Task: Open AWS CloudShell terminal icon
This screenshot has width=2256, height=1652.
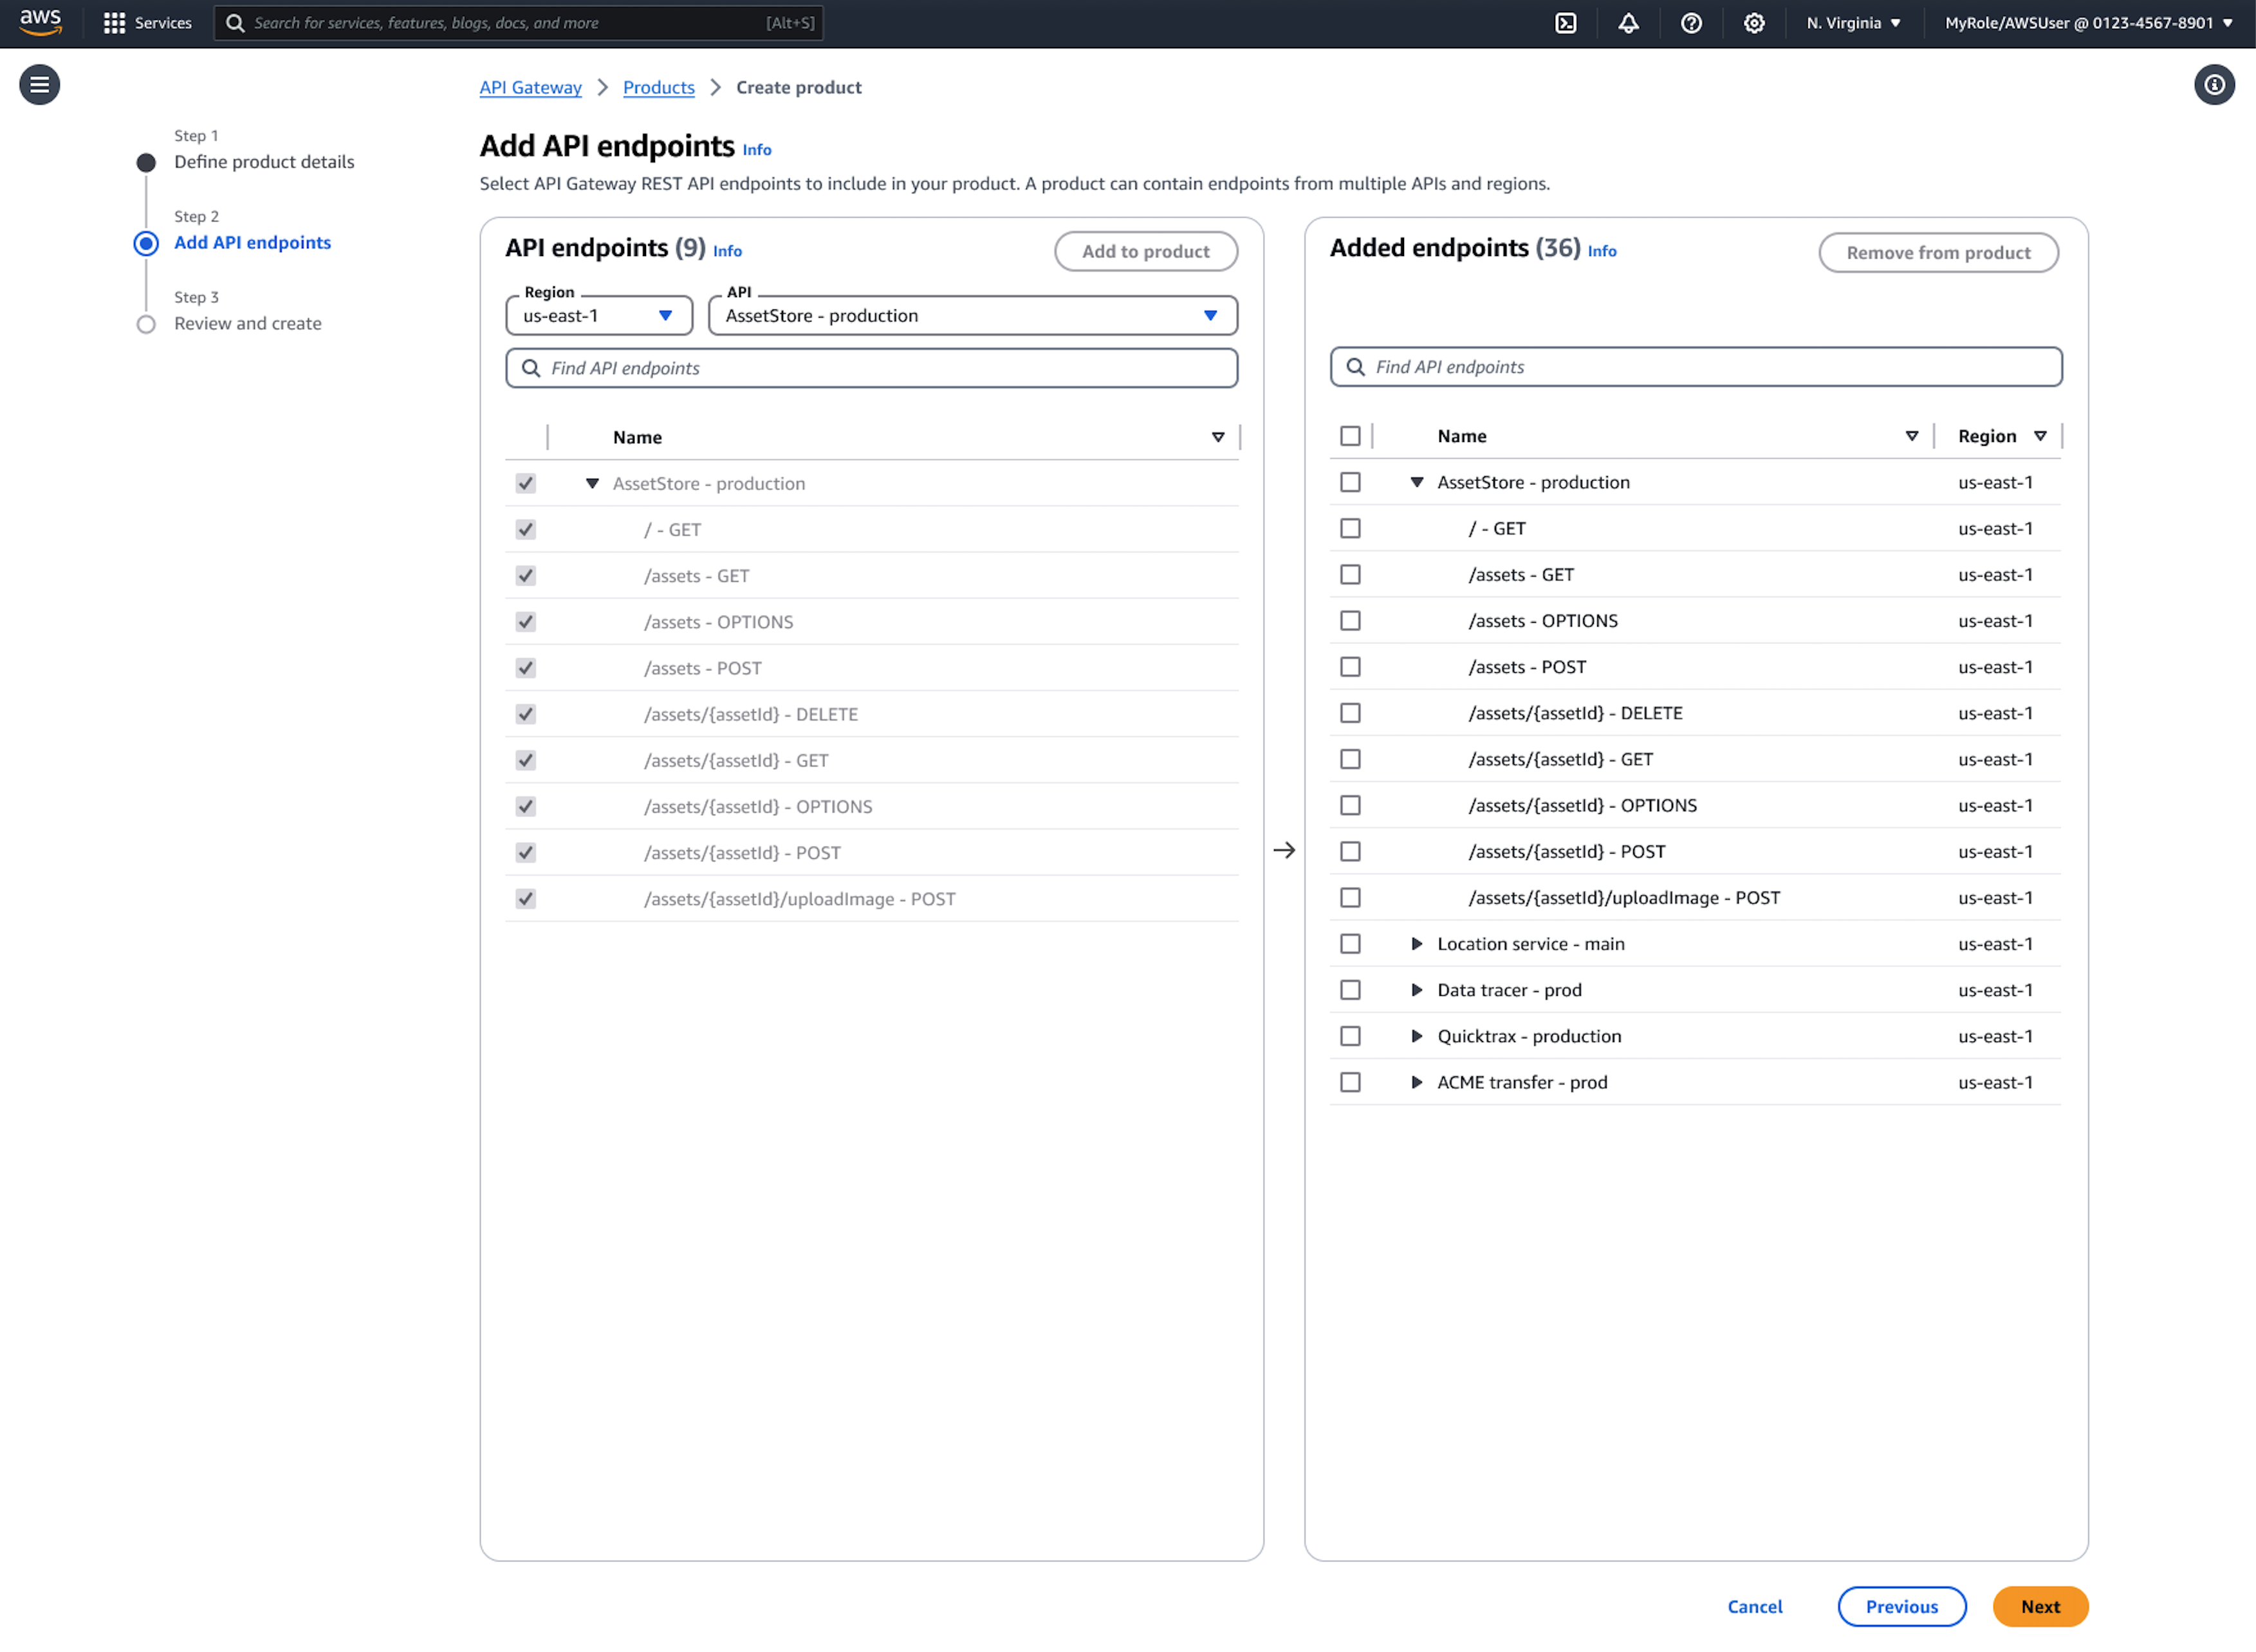Action: (x=1565, y=23)
